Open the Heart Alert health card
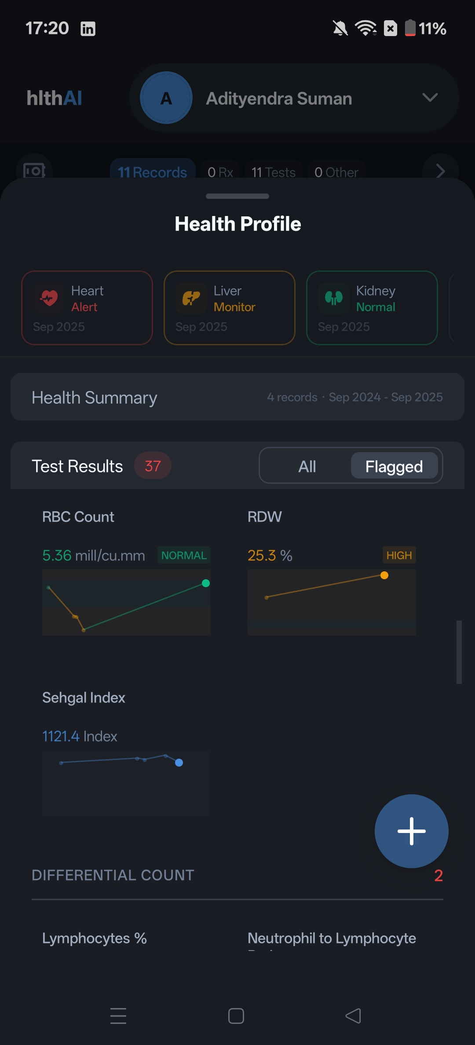This screenshot has width=475, height=1045. tap(87, 308)
